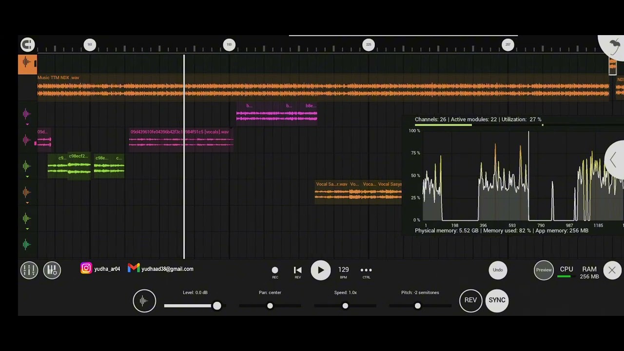
Task: Jump to timeline marker 225
Action: pos(369,45)
